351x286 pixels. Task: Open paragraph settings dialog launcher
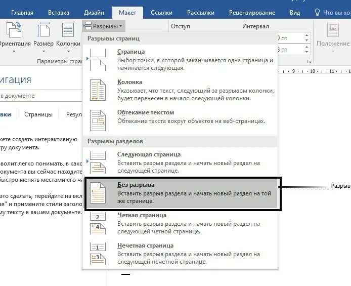click(309, 62)
